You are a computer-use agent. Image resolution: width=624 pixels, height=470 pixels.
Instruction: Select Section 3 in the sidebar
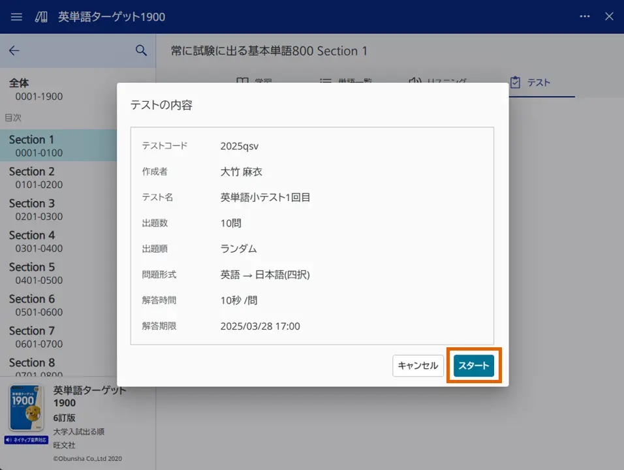(x=39, y=209)
